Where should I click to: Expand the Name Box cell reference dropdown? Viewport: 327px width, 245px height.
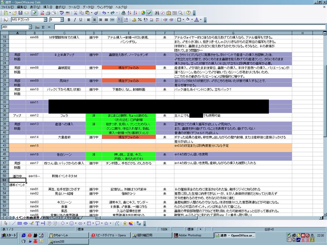coord(30,27)
